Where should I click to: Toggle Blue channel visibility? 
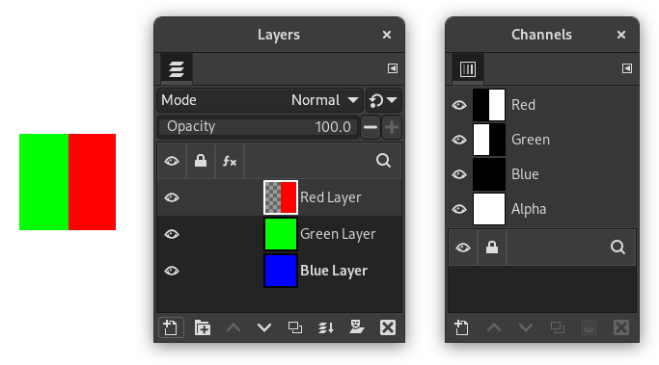click(459, 174)
